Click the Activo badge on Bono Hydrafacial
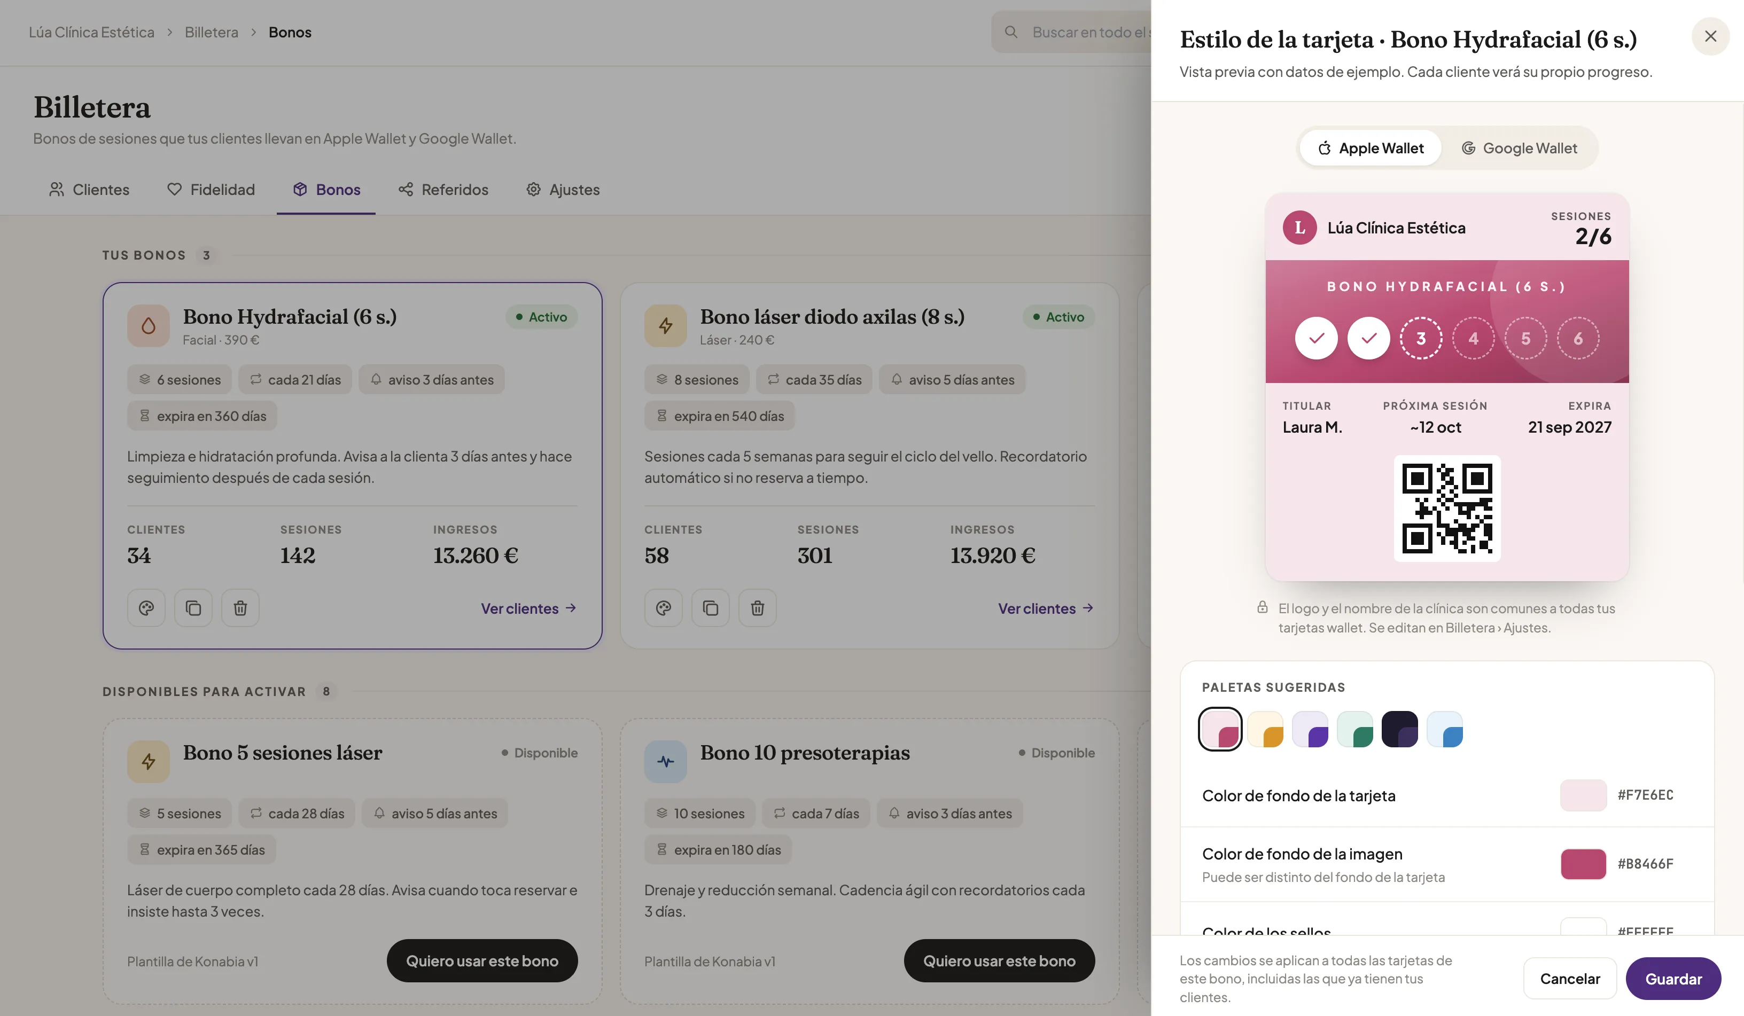Viewport: 1744px width, 1016px height. [x=541, y=317]
